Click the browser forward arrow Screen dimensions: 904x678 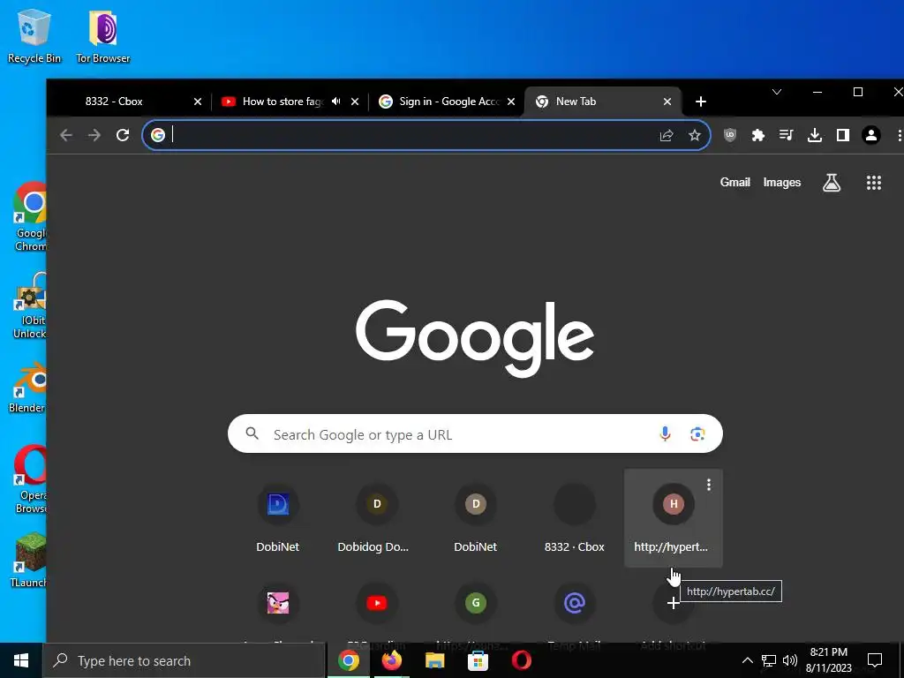pos(94,135)
